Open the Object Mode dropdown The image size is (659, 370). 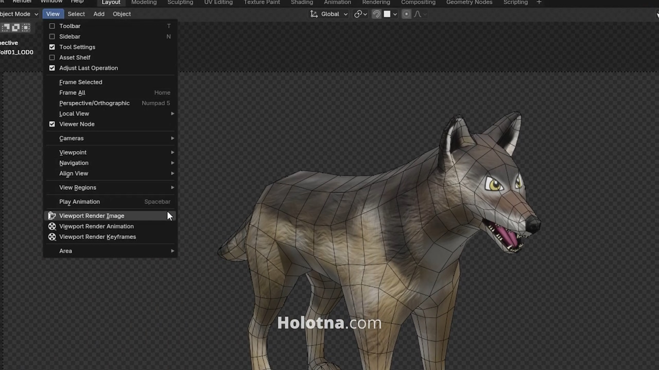pyautogui.click(x=19, y=14)
